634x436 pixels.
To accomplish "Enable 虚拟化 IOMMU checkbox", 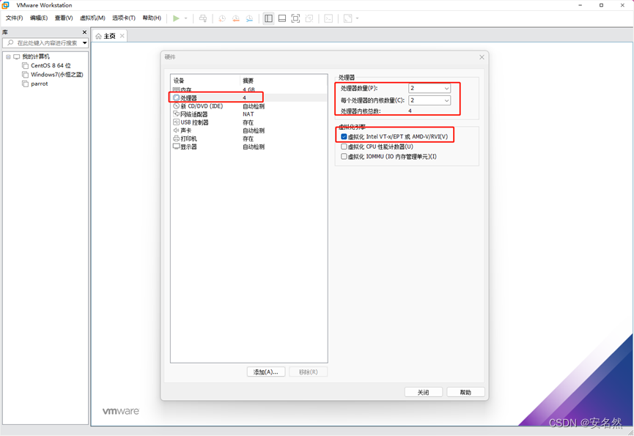I will click(344, 156).
